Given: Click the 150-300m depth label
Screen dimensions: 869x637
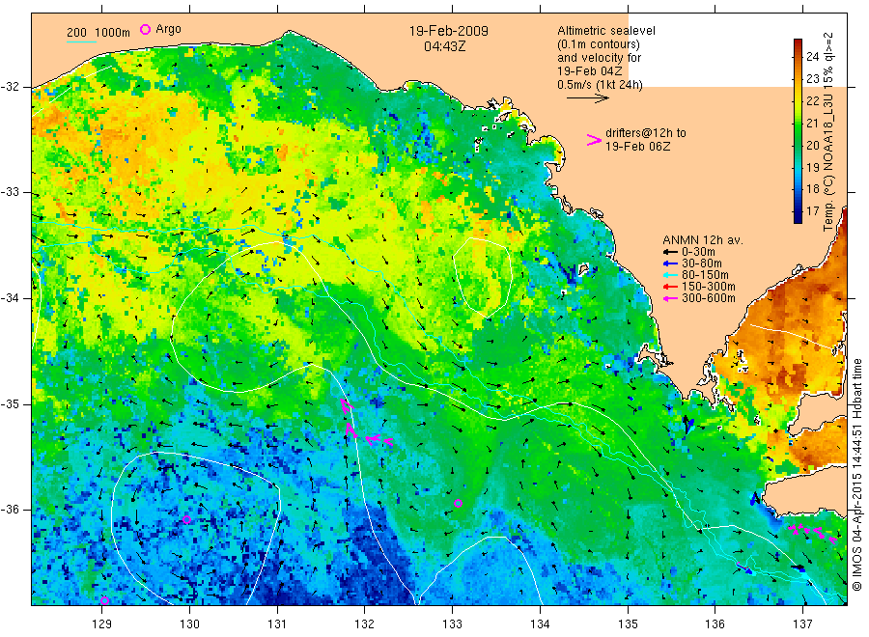Looking at the screenshot, I should point(709,287).
